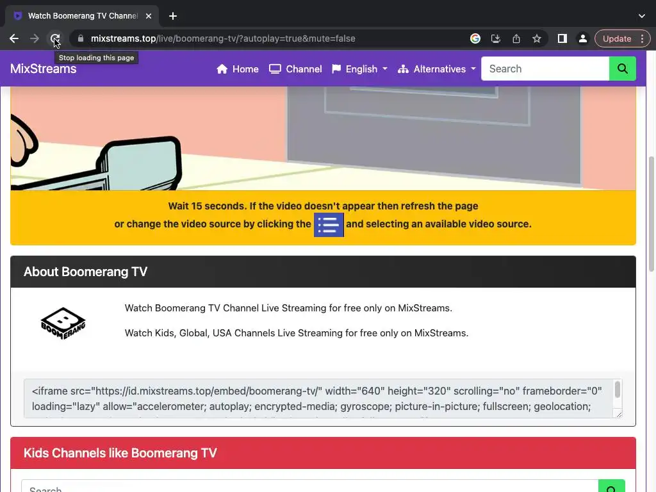Click the lock icon in address bar

pyautogui.click(x=81, y=38)
